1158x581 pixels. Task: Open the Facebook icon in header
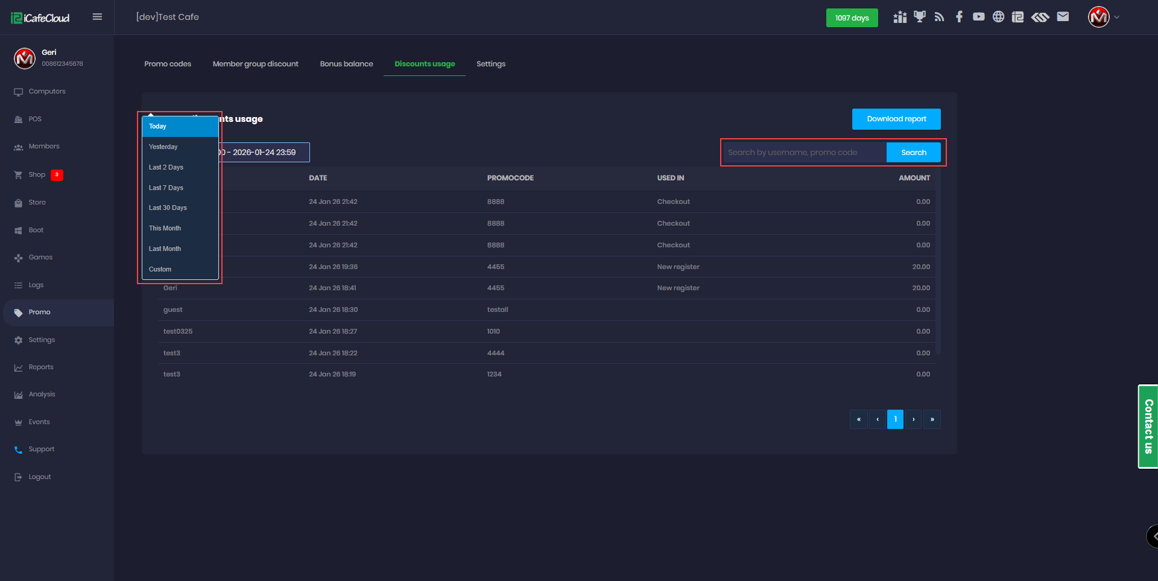coord(959,17)
